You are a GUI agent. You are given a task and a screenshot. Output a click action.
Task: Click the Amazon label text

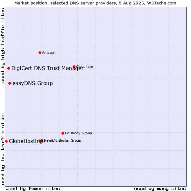[49, 53]
